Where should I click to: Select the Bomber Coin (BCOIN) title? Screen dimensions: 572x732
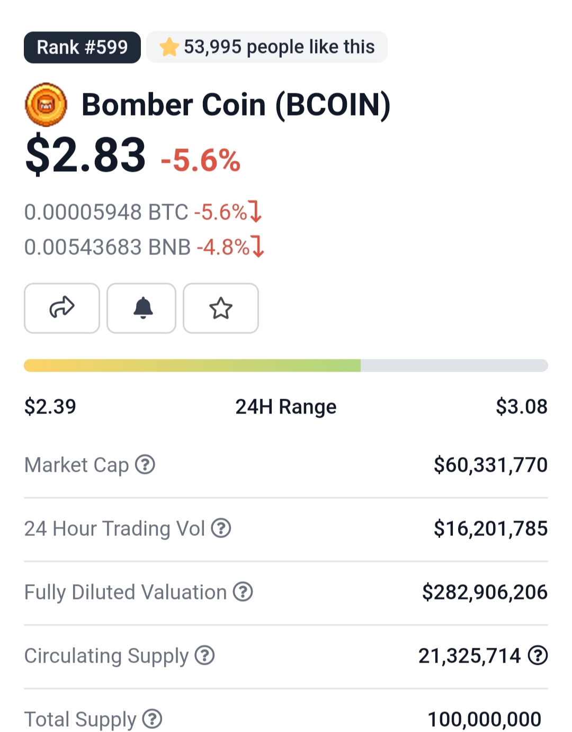[236, 104]
